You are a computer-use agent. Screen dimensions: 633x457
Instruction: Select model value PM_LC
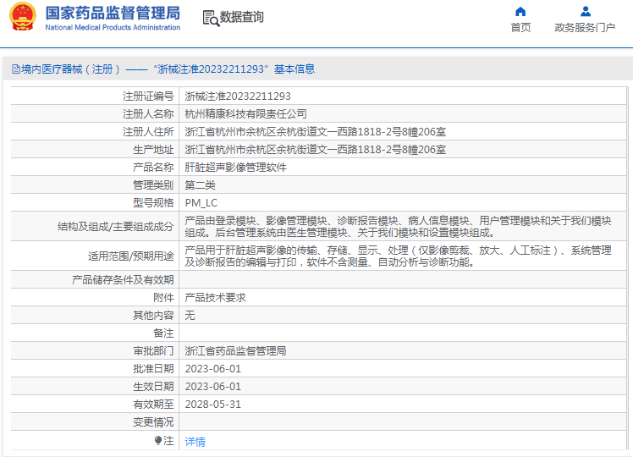pyautogui.click(x=201, y=202)
